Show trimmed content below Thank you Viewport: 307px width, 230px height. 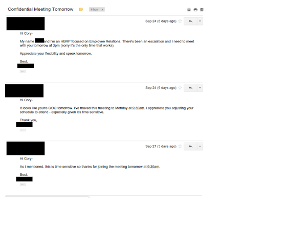pyautogui.click(x=23, y=130)
